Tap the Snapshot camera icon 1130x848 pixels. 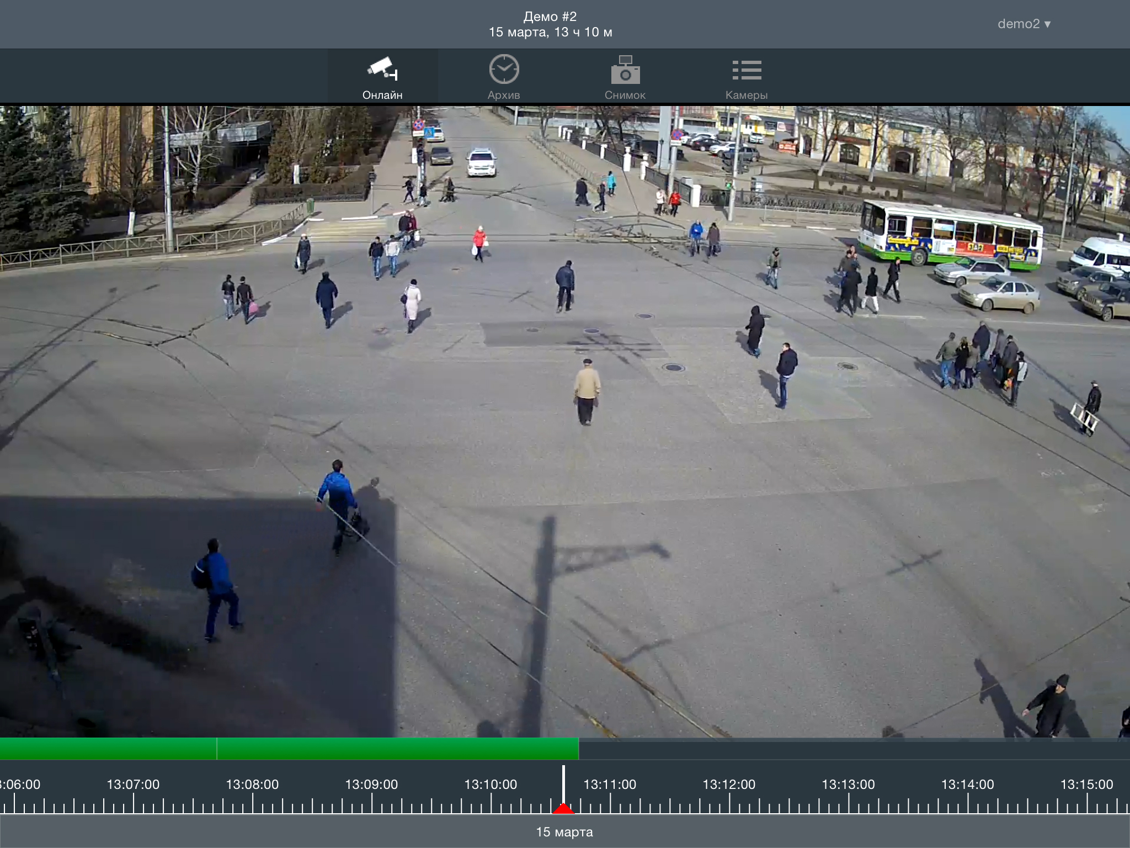(x=625, y=70)
